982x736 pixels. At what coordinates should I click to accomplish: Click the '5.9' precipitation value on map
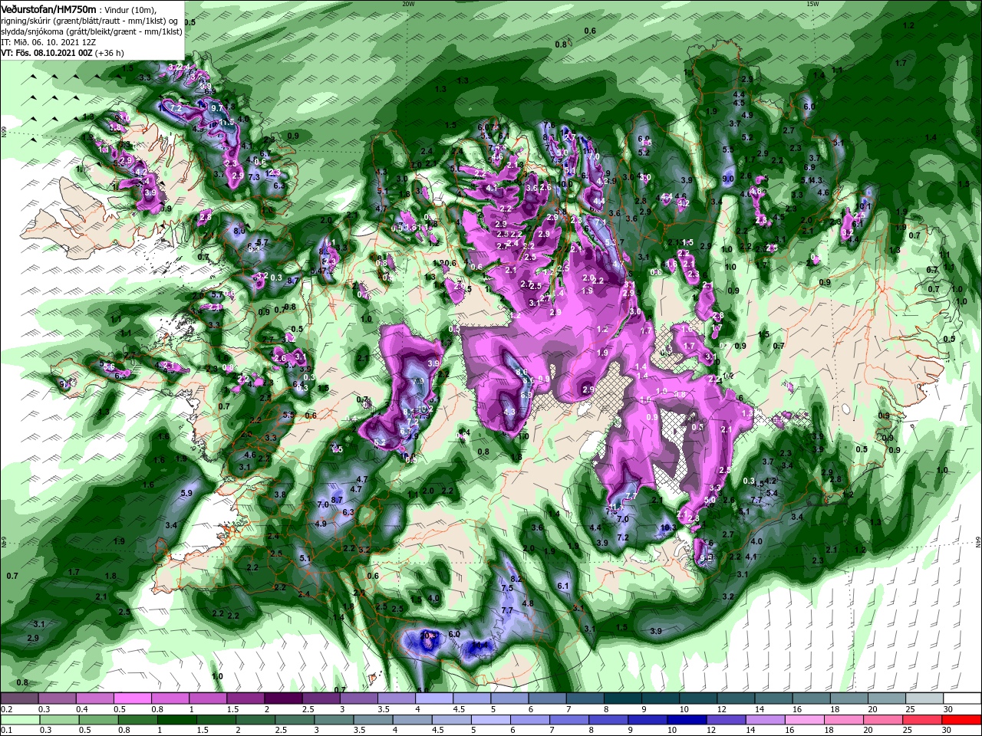tap(186, 493)
